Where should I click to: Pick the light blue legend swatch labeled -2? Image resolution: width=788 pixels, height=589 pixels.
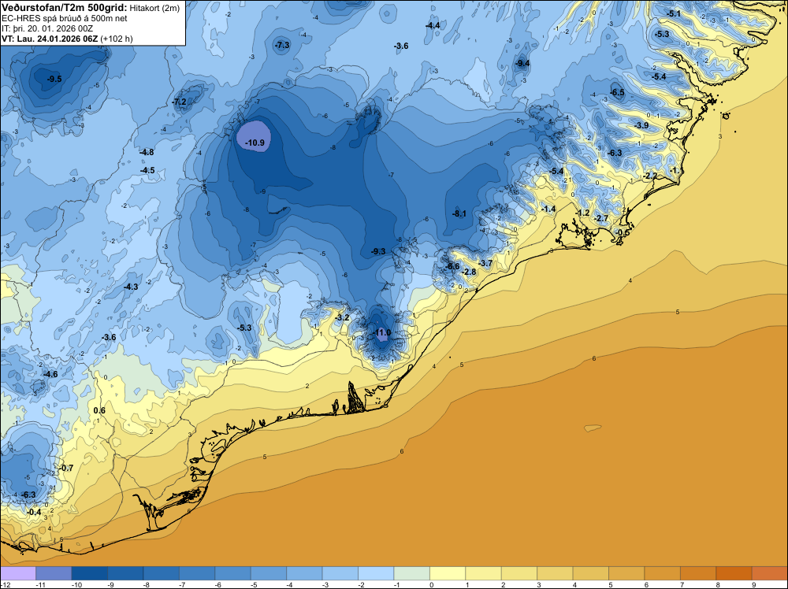point(376,573)
